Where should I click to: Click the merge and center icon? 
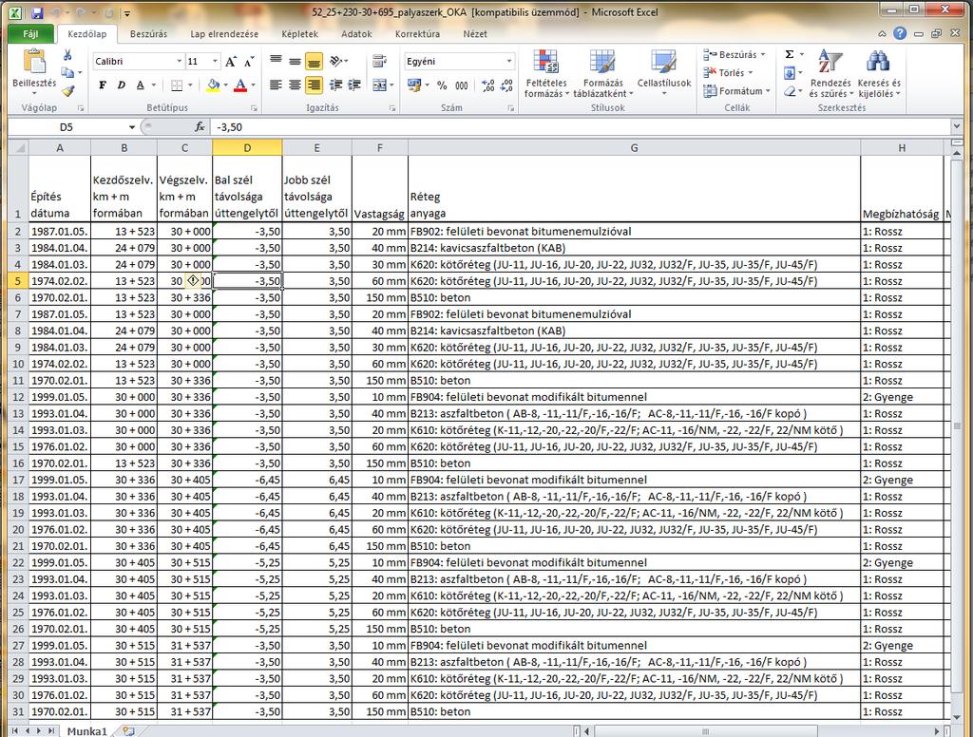[379, 85]
